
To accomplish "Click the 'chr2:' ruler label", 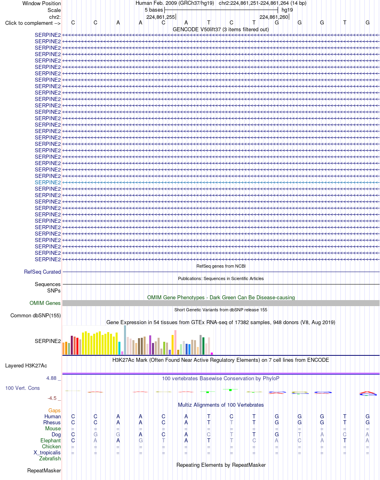I will pyautogui.click(x=55, y=17).
